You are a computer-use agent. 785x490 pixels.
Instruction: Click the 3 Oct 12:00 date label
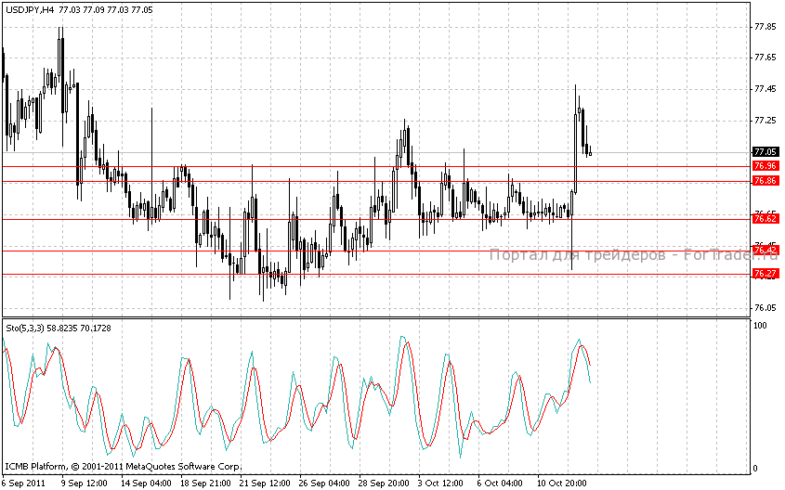click(442, 483)
